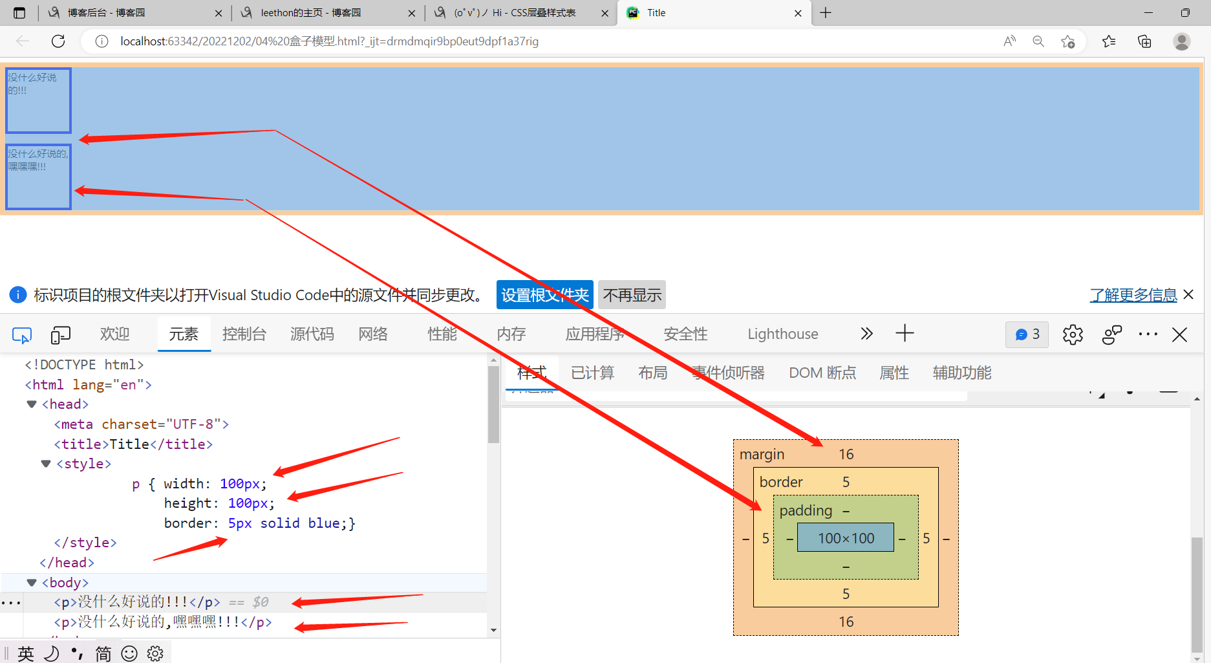Switch to the 属性 sub-tab

pos(894,373)
